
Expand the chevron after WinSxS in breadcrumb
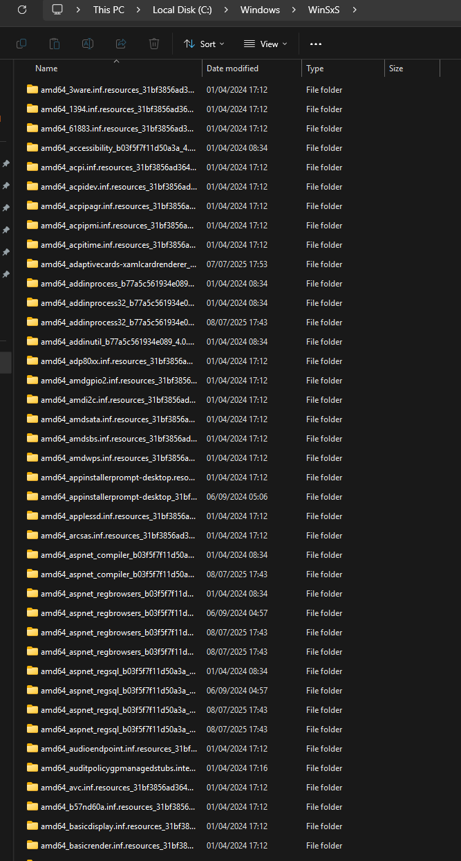tap(355, 10)
